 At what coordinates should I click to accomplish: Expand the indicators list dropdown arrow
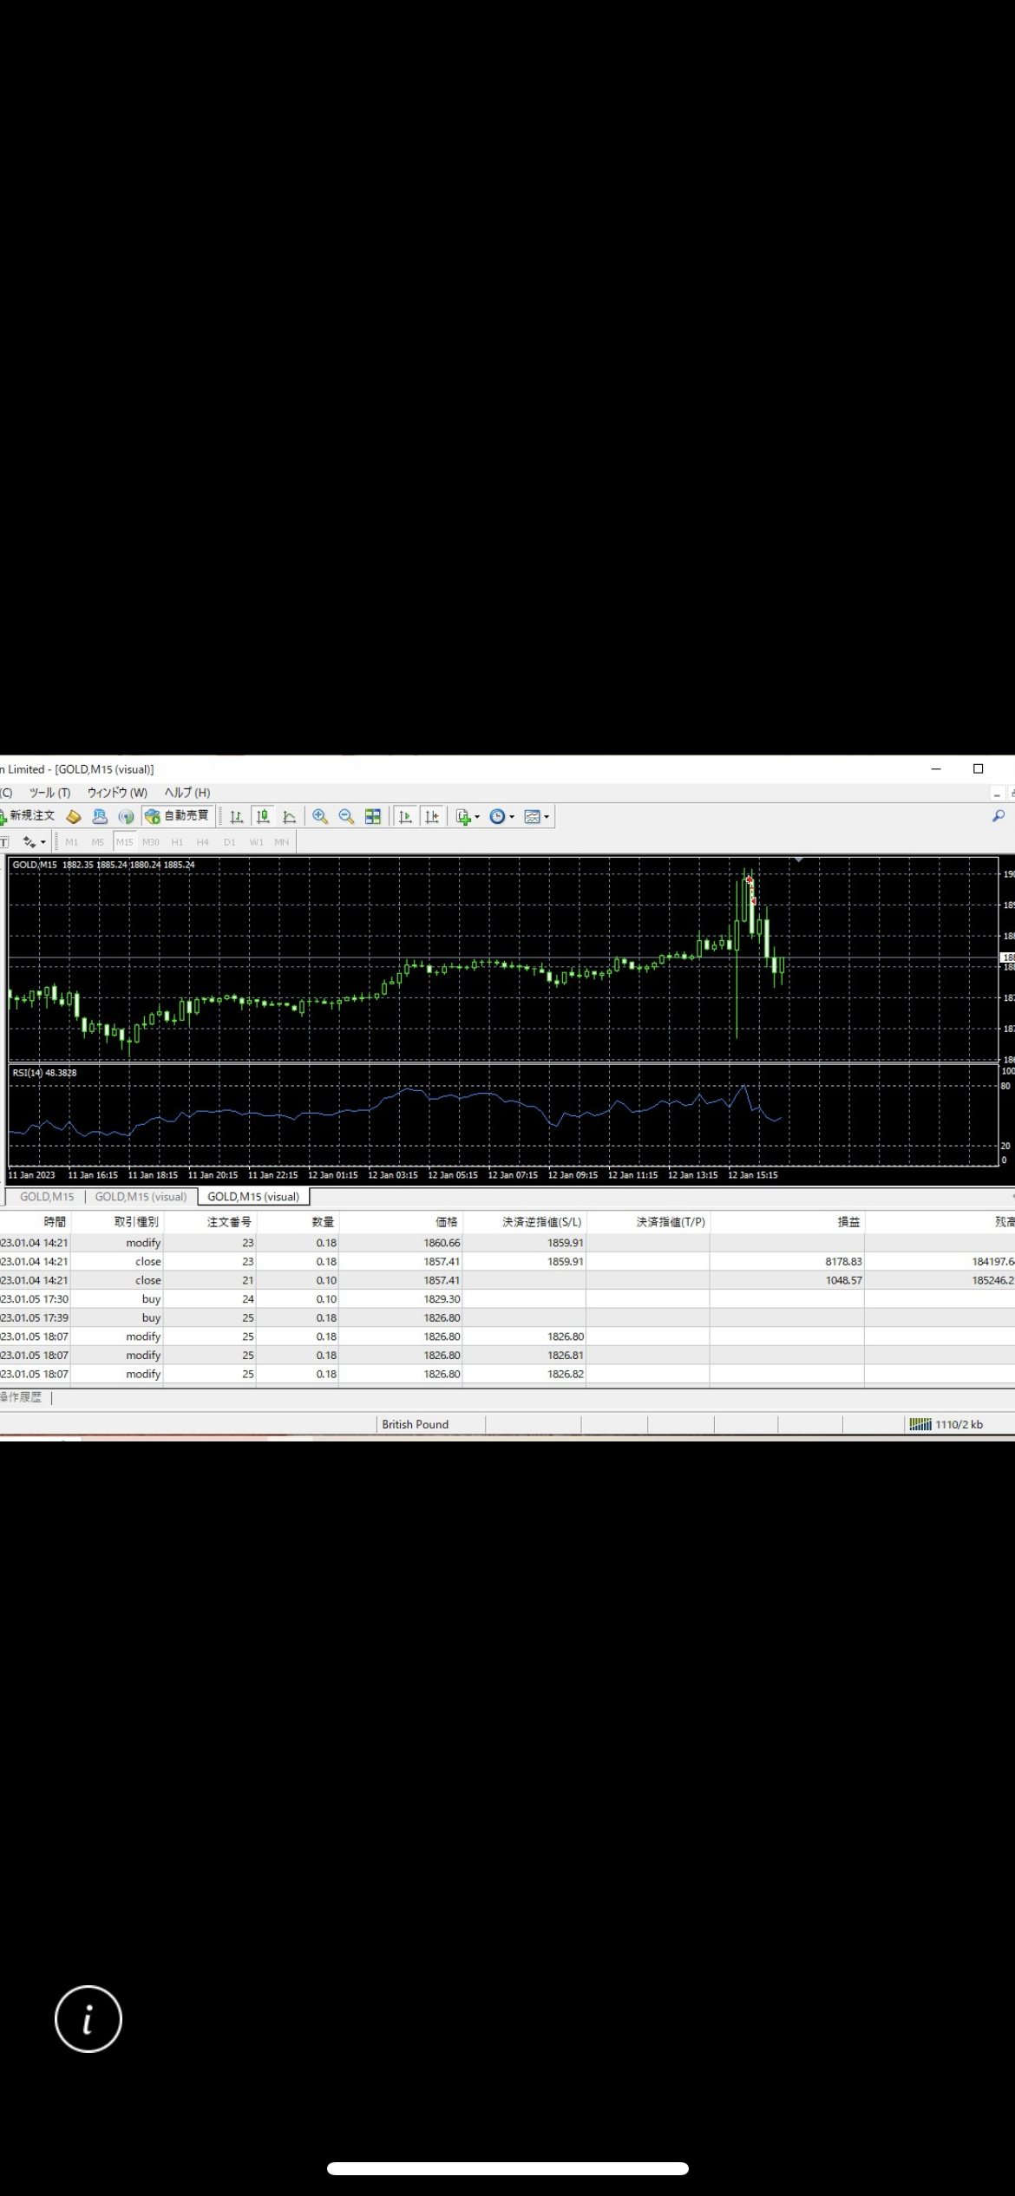pos(477,817)
